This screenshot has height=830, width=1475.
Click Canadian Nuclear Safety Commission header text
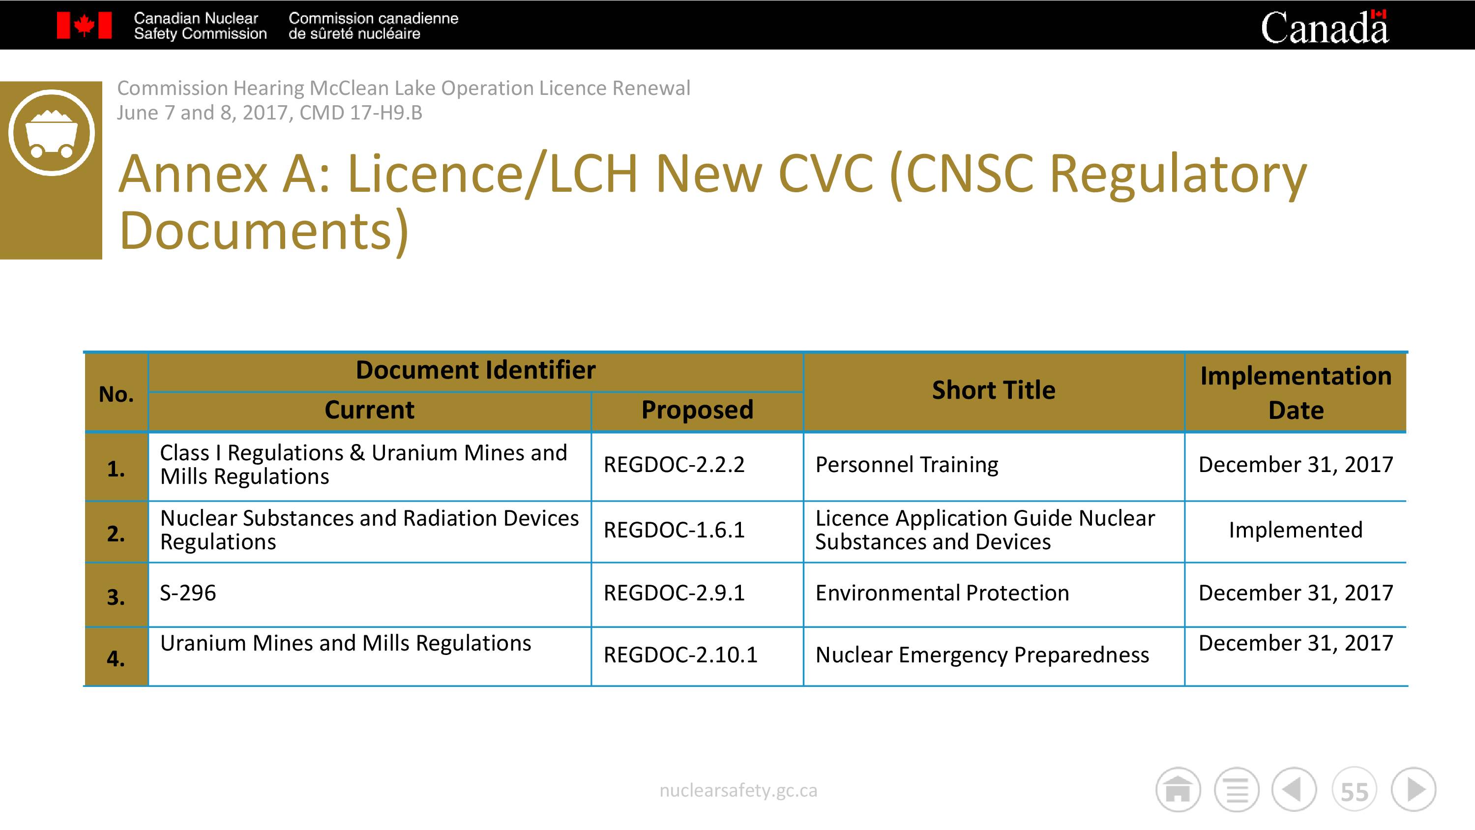(201, 26)
